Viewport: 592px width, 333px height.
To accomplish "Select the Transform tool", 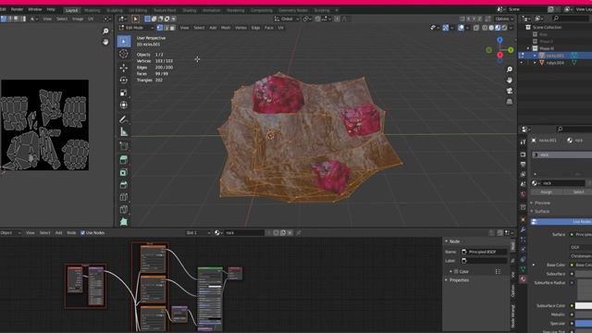I will 124,105.
